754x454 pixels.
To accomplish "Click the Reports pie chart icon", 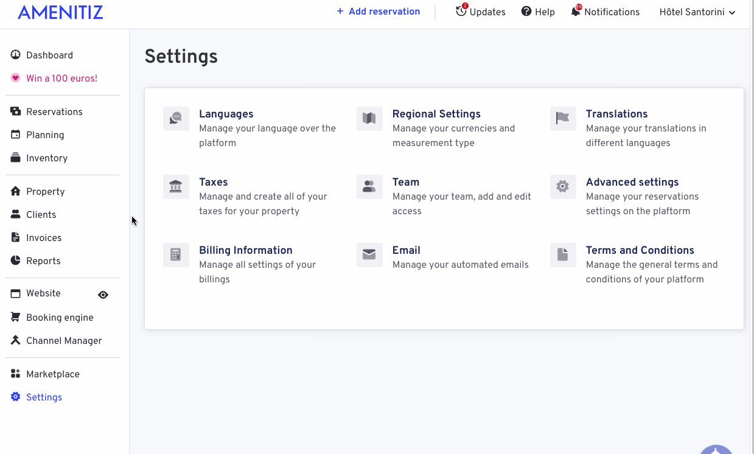I will coord(16,260).
